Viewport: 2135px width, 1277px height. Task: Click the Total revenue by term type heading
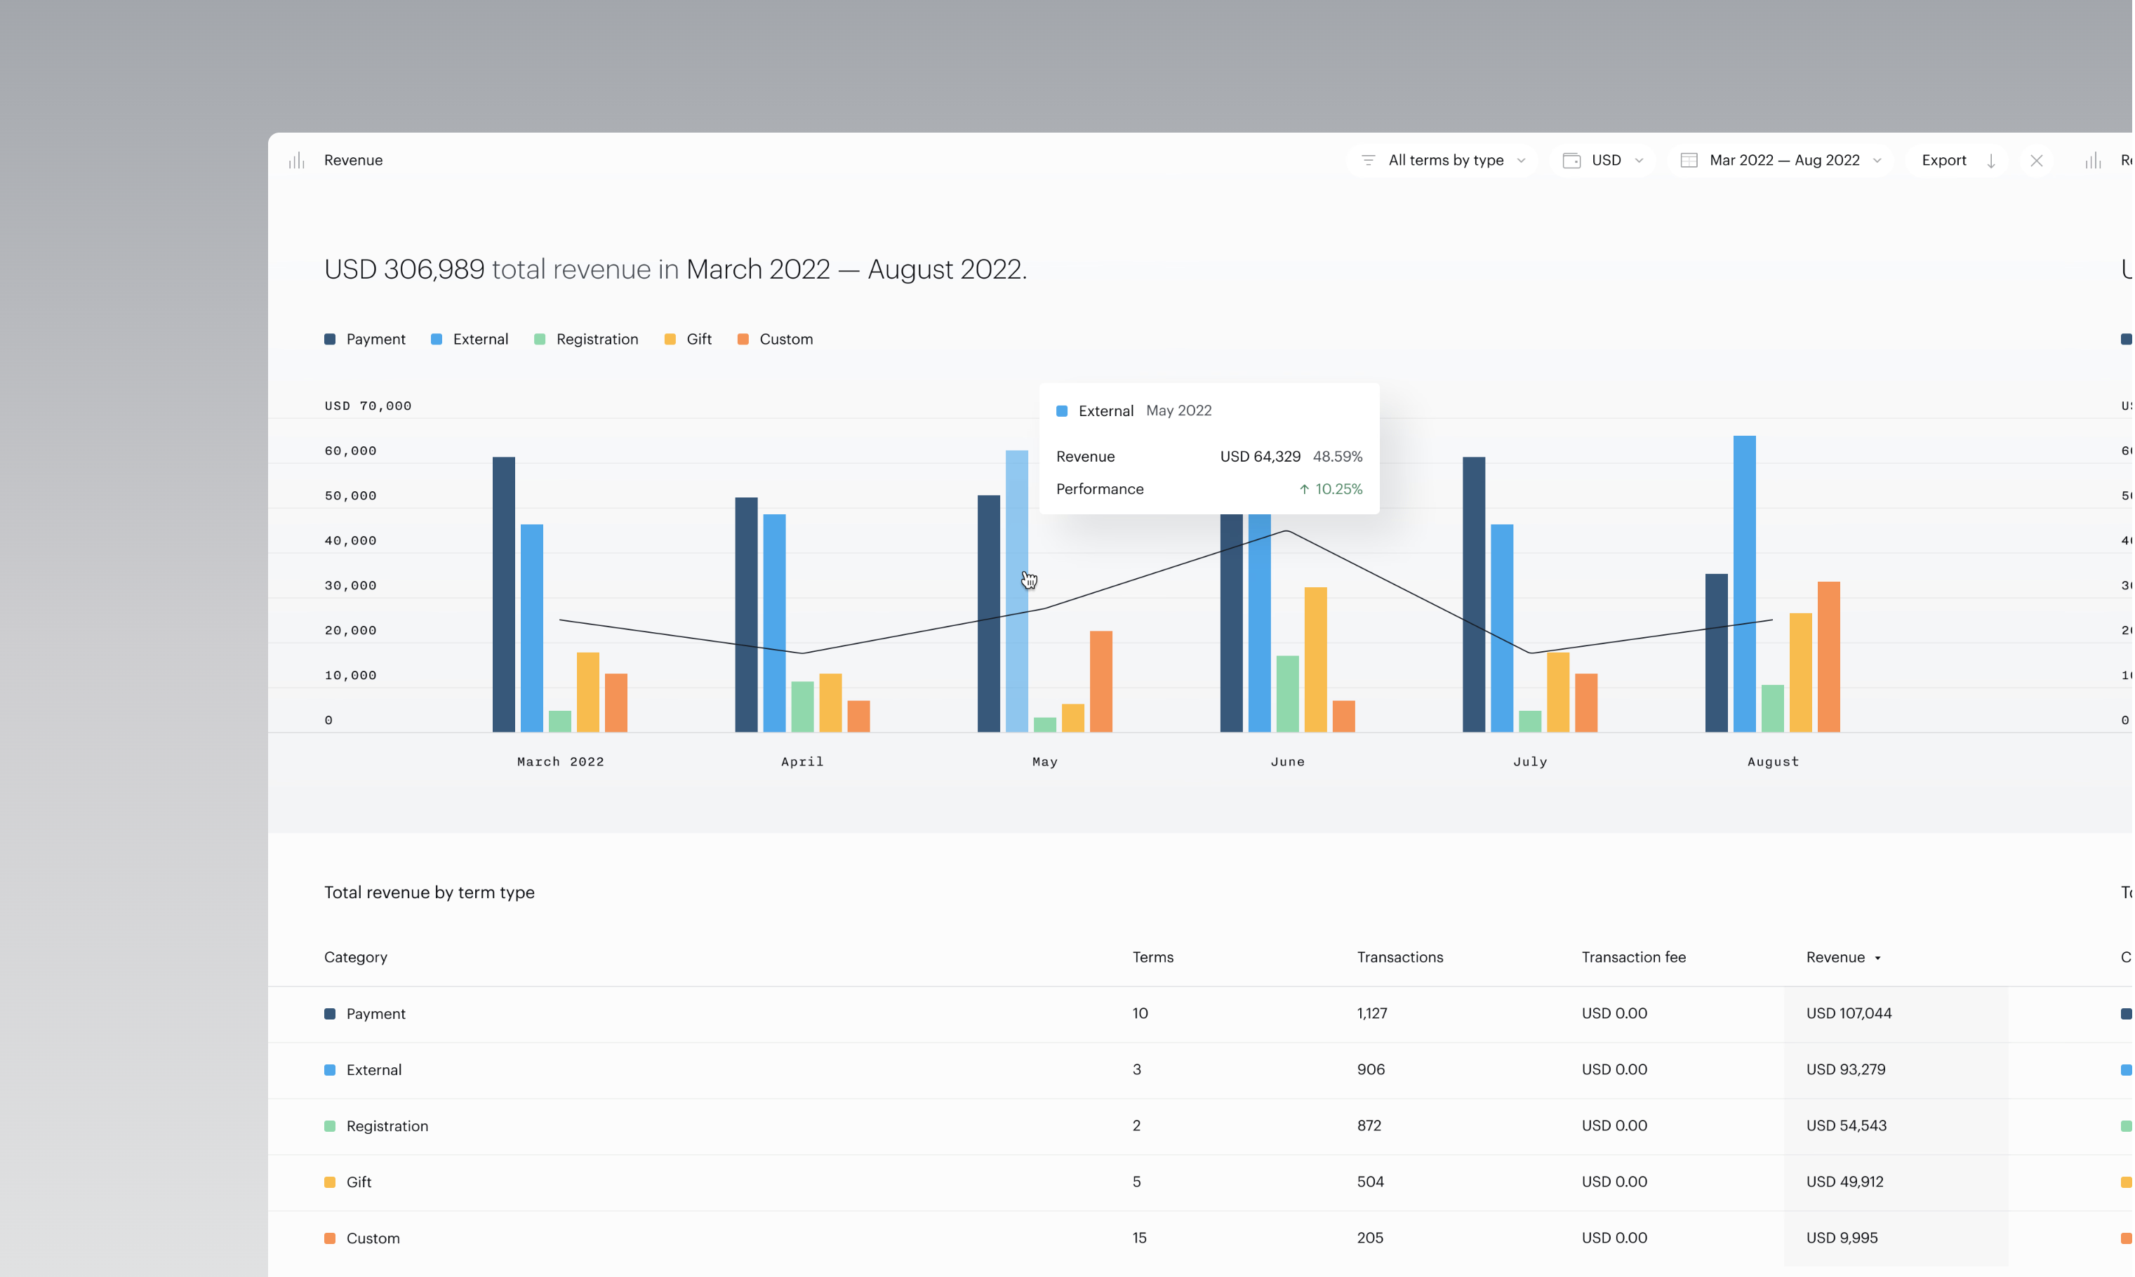pos(430,893)
